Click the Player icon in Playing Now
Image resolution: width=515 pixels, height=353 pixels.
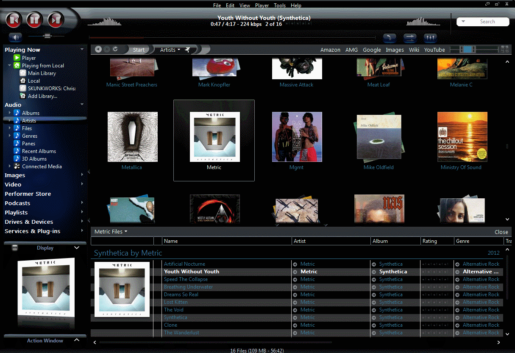[17, 58]
